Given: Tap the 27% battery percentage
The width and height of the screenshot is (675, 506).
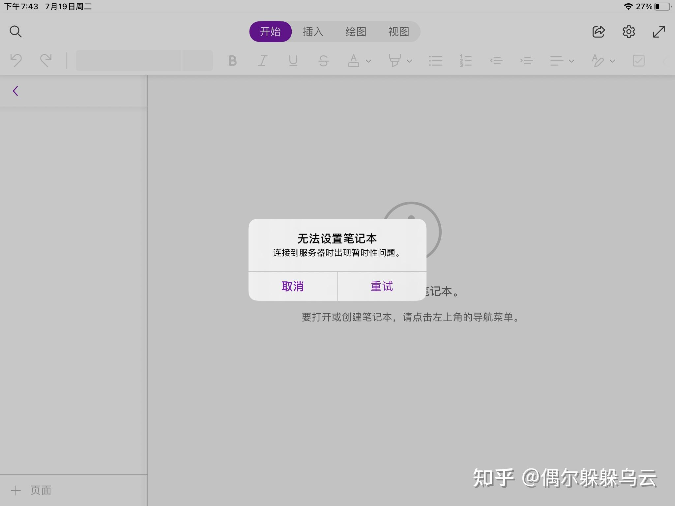Looking at the screenshot, I should [x=644, y=6].
